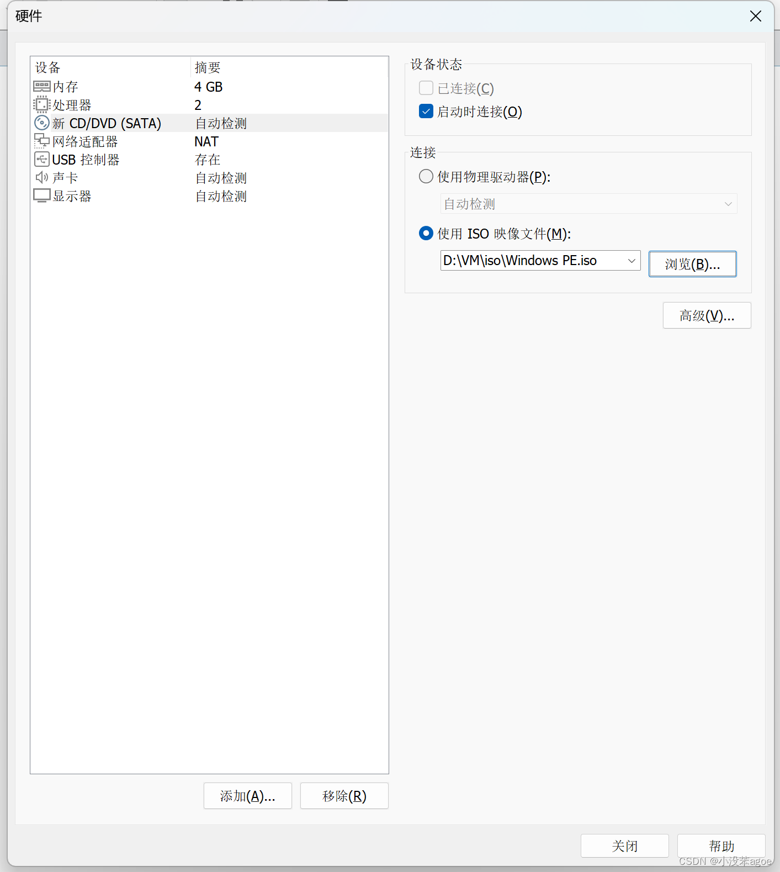Uncheck 启动时连接(O) checkbox
Viewport: 780px width, 872px height.
tap(426, 112)
